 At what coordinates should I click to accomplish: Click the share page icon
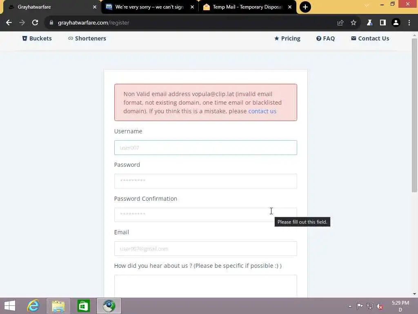340,23
